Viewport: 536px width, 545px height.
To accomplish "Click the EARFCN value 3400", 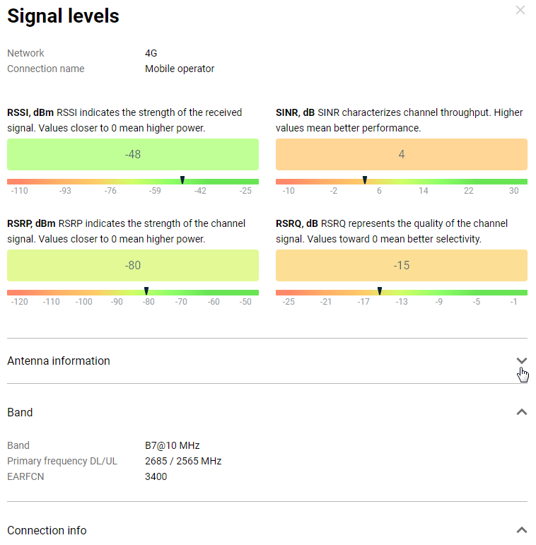I will (156, 476).
